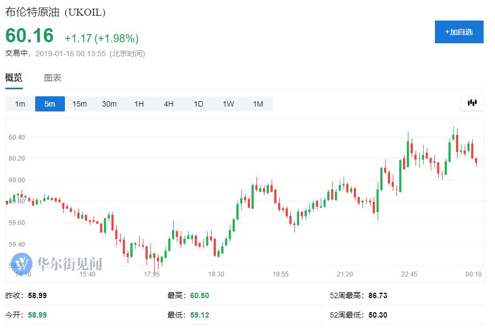Set chart to 1D interval
The height and width of the screenshot is (336, 495).
tap(199, 104)
